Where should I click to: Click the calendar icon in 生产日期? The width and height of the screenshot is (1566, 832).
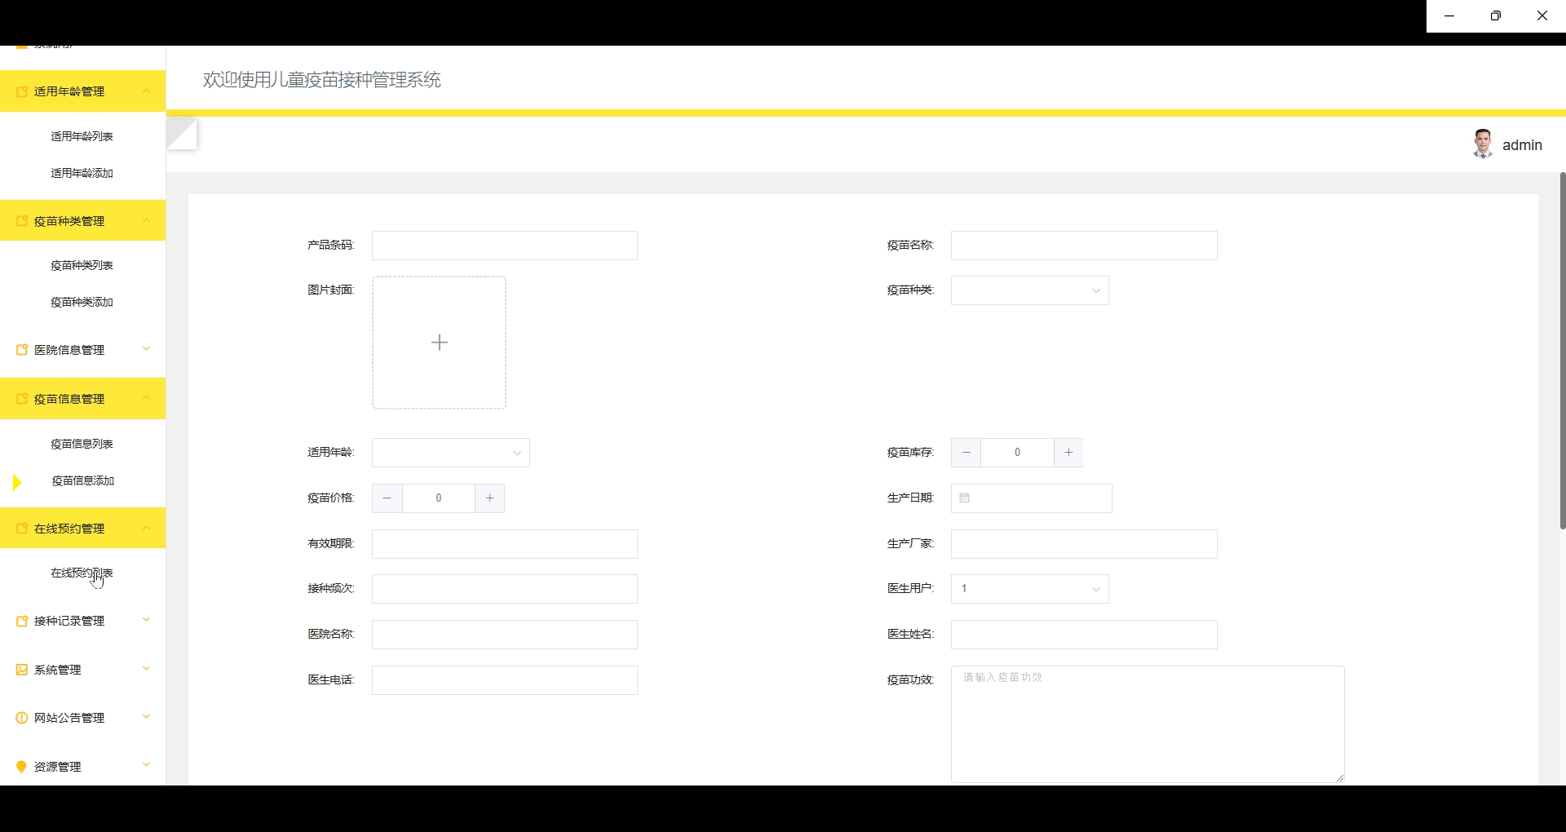964,498
